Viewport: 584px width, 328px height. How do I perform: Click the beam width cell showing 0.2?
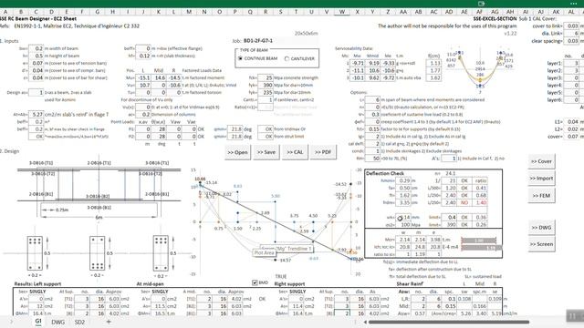click(36, 48)
